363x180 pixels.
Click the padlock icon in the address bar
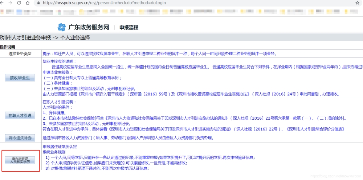click(38, 3)
